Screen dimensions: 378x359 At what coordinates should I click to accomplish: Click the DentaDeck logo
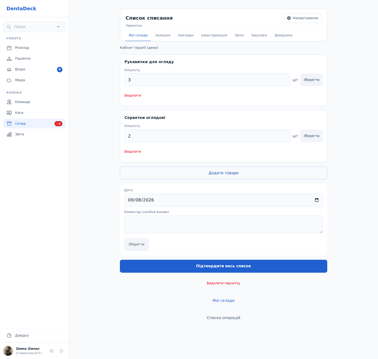pos(21,9)
